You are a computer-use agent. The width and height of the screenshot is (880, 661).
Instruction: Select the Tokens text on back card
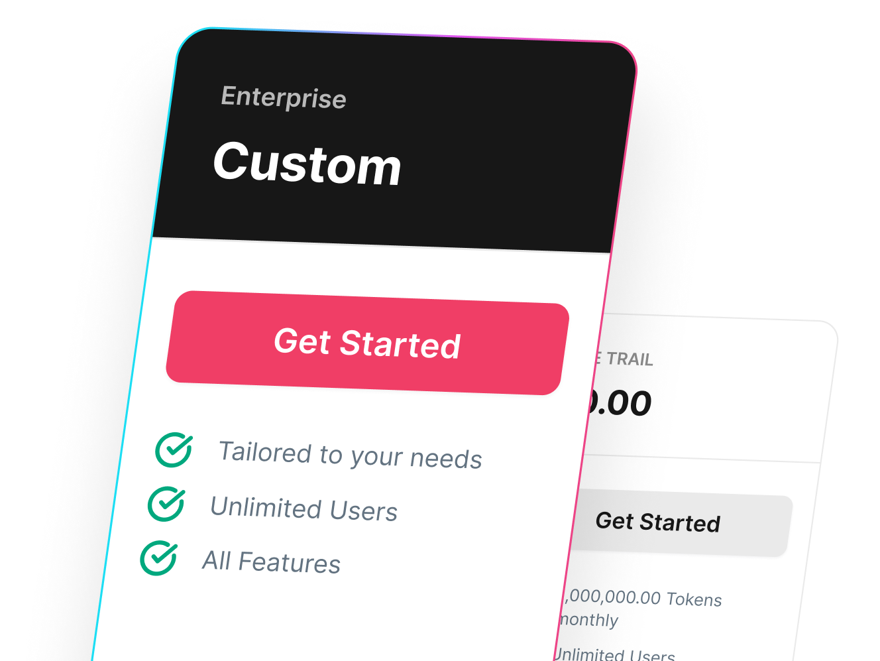coord(694,599)
